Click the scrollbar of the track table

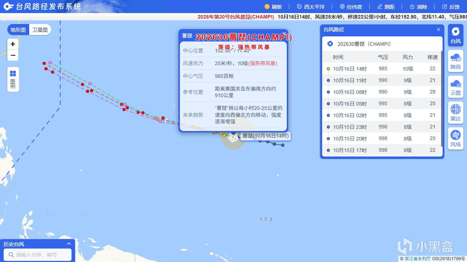442,99
